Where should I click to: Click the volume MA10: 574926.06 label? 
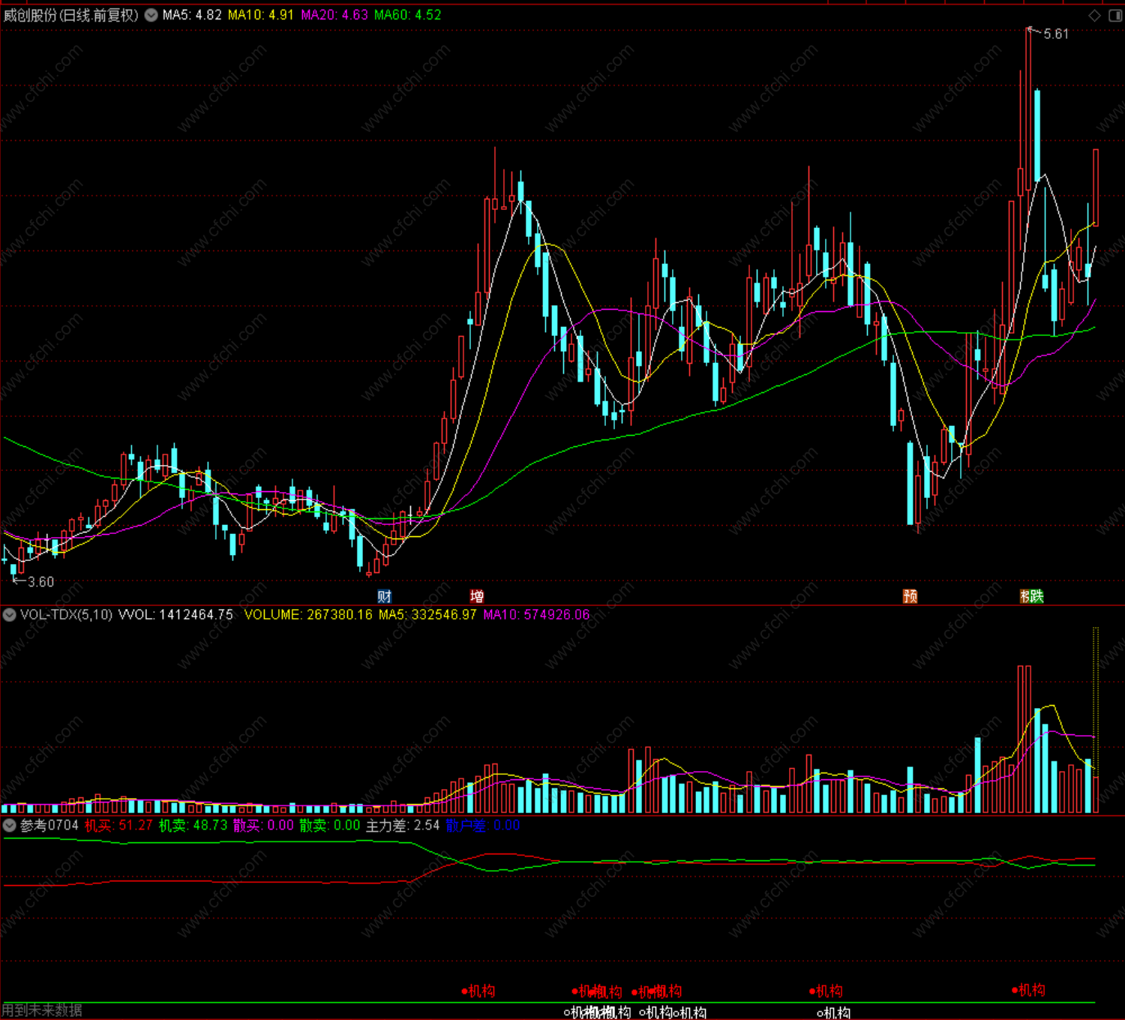tap(536, 615)
